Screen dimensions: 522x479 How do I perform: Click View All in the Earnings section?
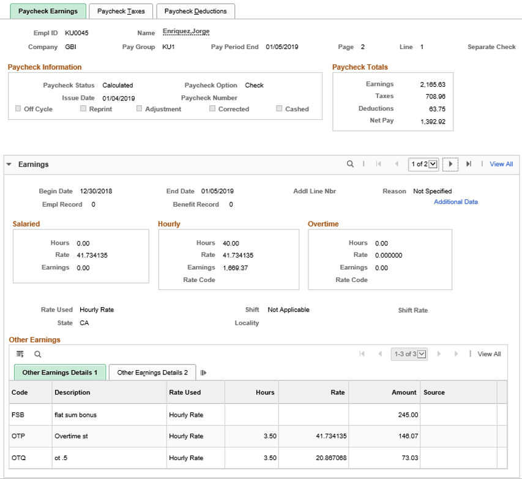501,163
